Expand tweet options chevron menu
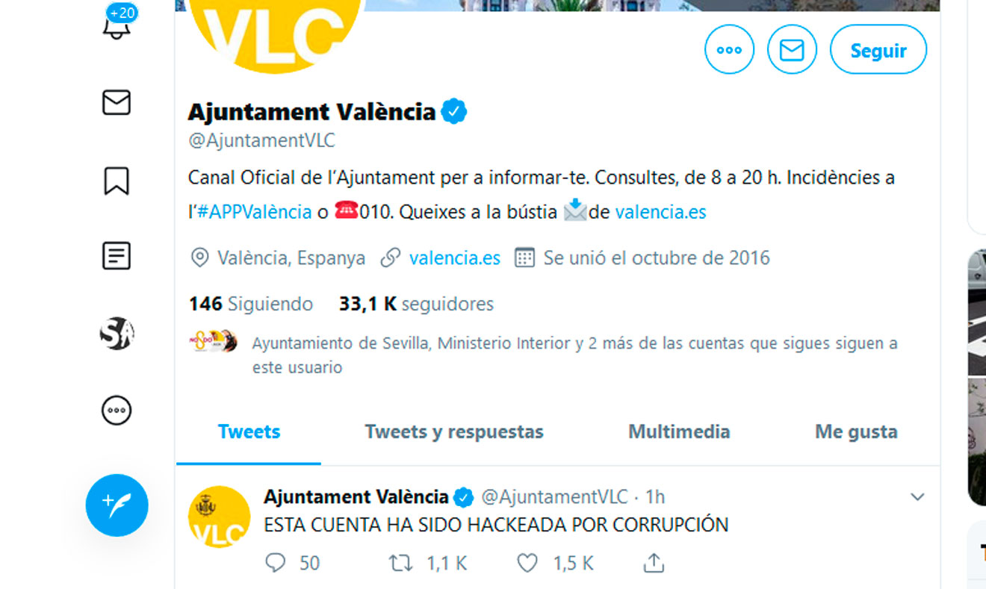Image resolution: width=986 pixels, height=589 pixels. click(917, 497)
